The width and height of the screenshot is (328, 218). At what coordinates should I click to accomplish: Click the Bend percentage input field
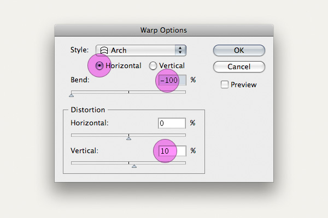click(x=172, y=80)
